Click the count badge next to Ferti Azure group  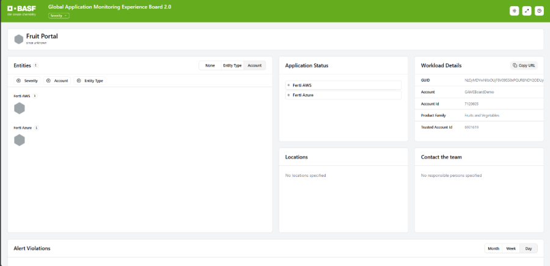coord(37,128)
